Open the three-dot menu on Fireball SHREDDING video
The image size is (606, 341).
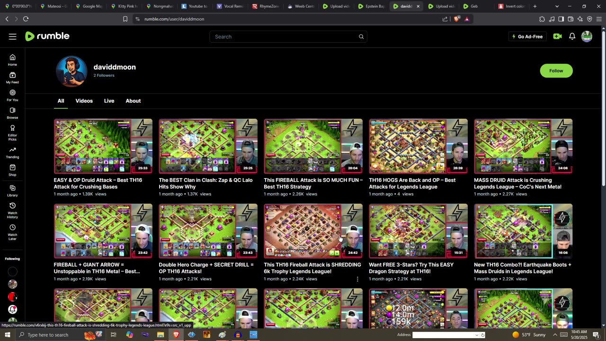[x=357, y=279]
